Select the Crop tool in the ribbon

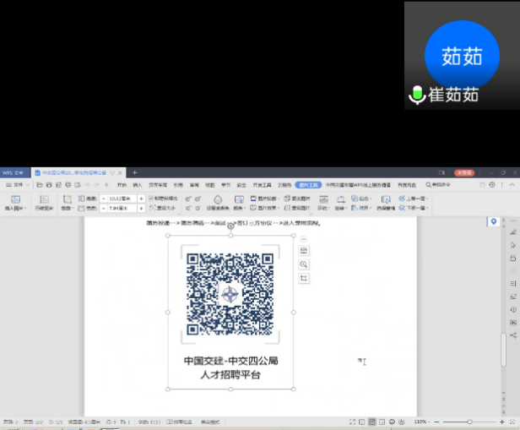click(67, 203)
